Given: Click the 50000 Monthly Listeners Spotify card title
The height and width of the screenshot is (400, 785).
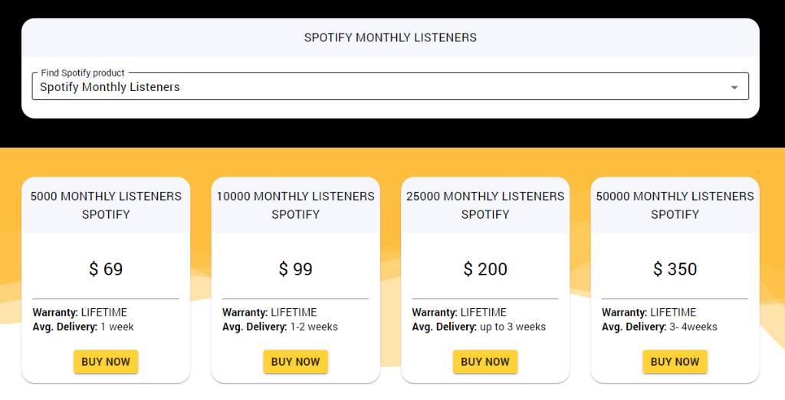Looking at the screenshot, I should (x=675, y=205).
